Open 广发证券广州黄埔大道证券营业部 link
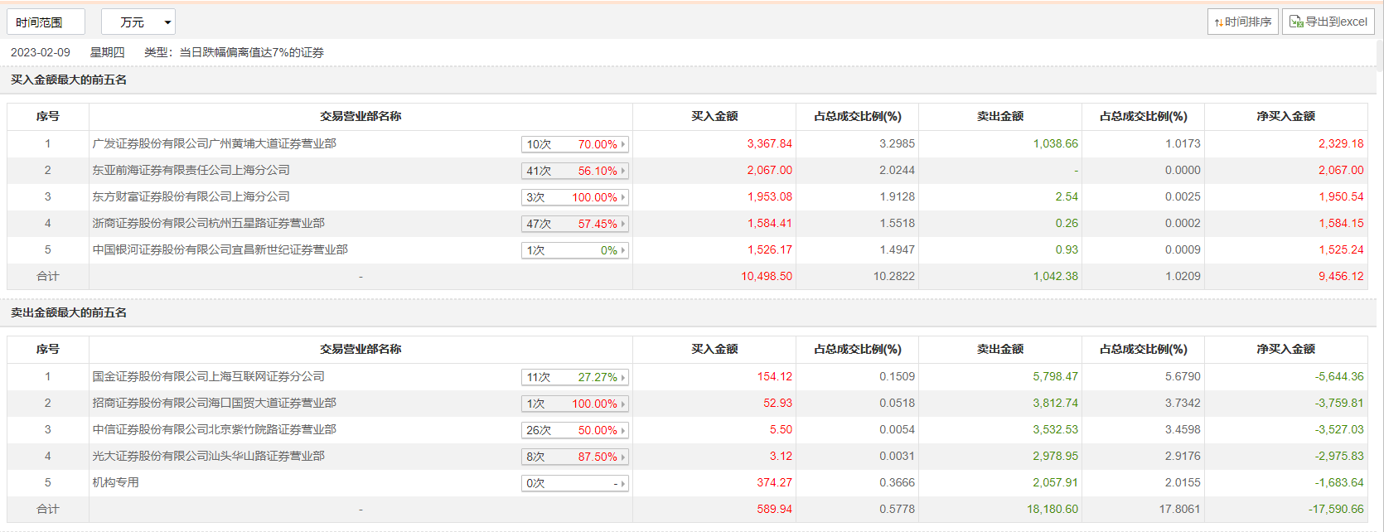The width and height of the screenshot is (1384, 532). pos(214,143)
